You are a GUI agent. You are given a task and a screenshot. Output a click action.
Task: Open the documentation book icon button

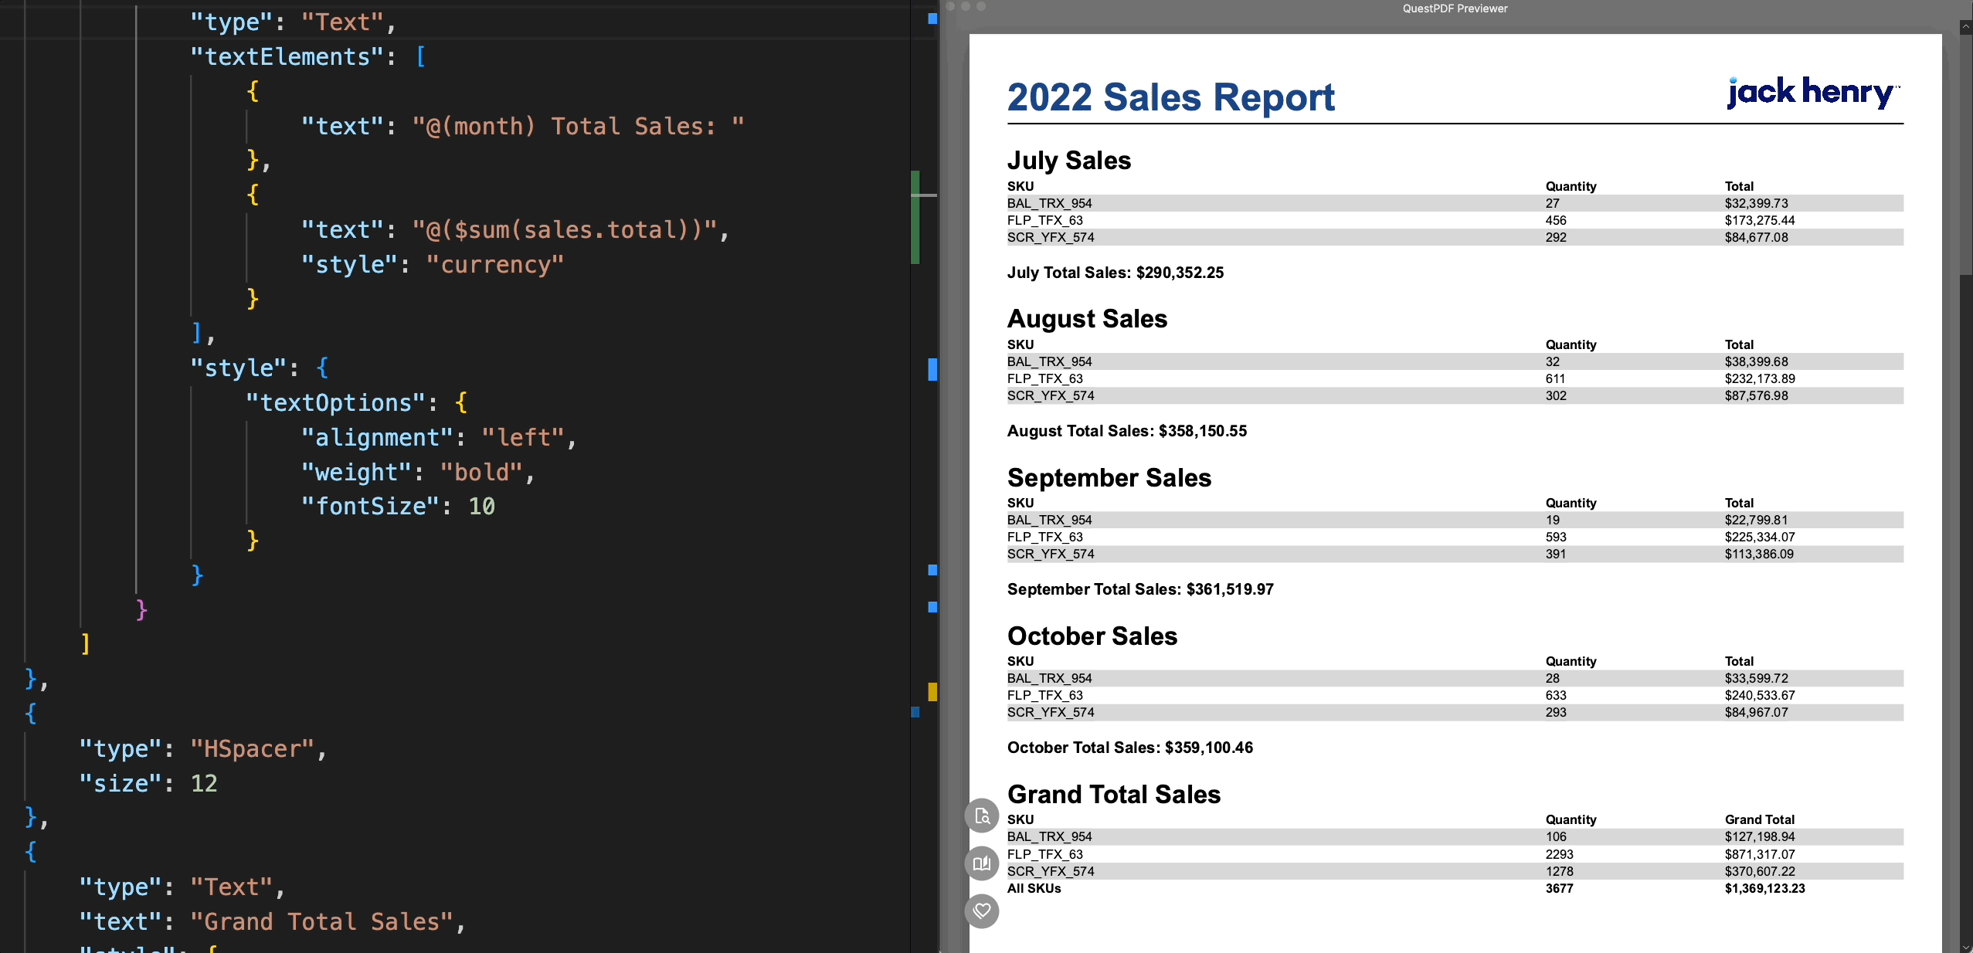click(x=982, y=863)
